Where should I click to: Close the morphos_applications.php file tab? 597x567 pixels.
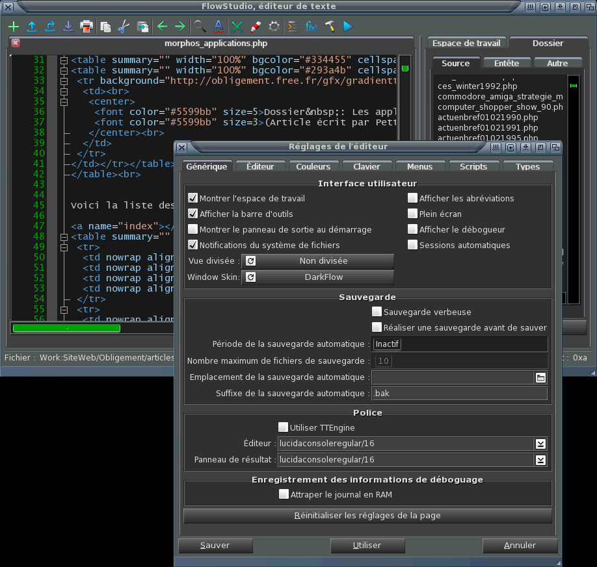(16, 43)
